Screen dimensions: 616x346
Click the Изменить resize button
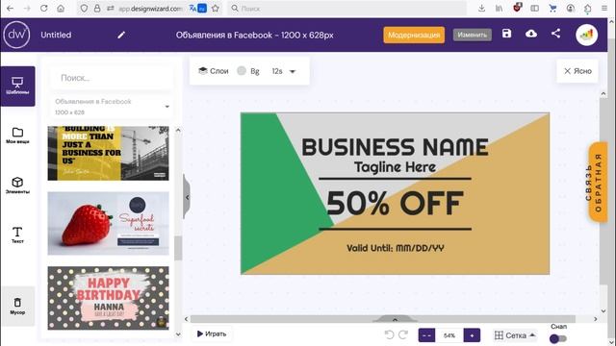(x=473, y=35)
